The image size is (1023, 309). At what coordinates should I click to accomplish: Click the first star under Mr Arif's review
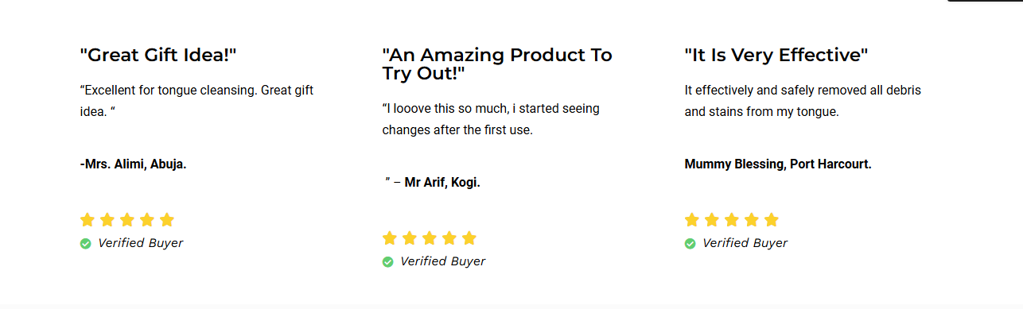[390, 238]
